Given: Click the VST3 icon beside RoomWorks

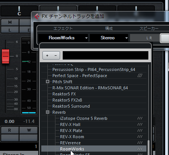Looking at the screenshot, I should [140, 149].
